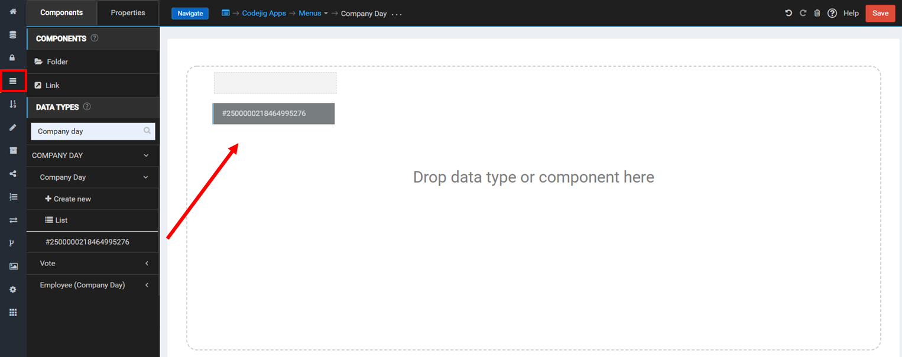Switch to the Properties tab
Image resolution: width=902 pixels, height=357 pixels.
(x=128, y=13)
